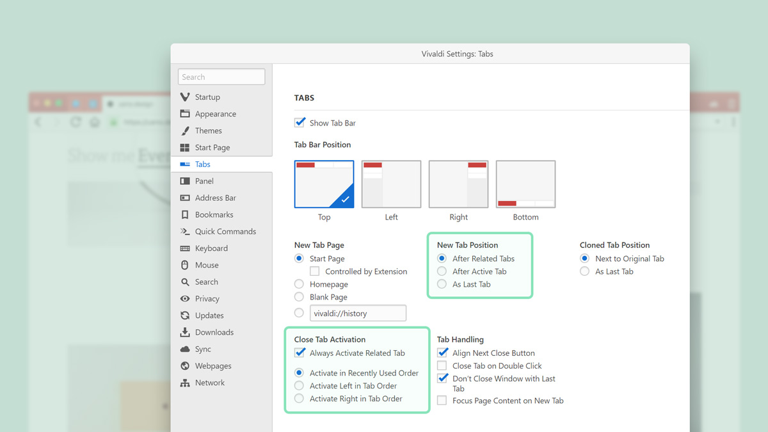Enable Focus Page Content on New Tab
This screenshot has width=768, height=432.
442,401
